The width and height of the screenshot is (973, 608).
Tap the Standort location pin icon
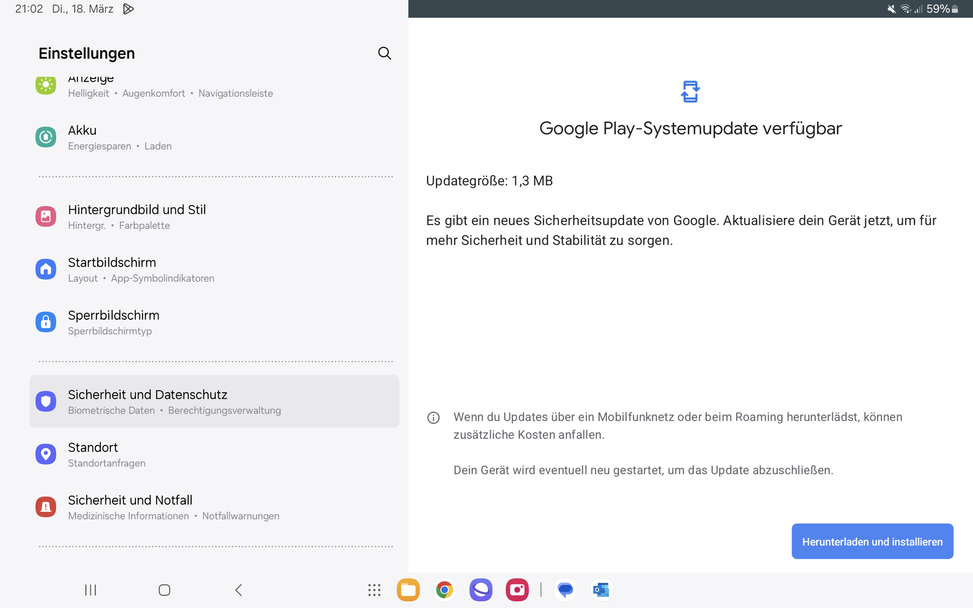pyautogui.click(x=46, y=454)
